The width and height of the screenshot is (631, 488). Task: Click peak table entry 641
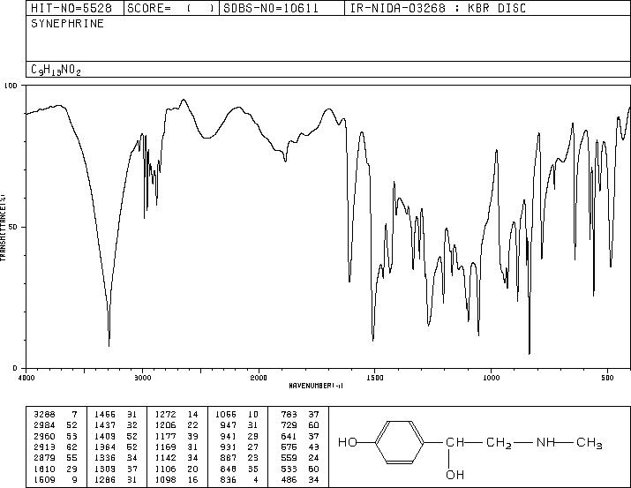pyautogui.click(x=289, y=436)
